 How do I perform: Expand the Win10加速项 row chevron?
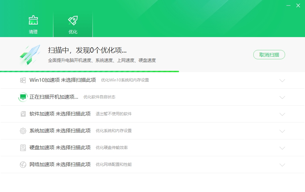click(282, 80)
